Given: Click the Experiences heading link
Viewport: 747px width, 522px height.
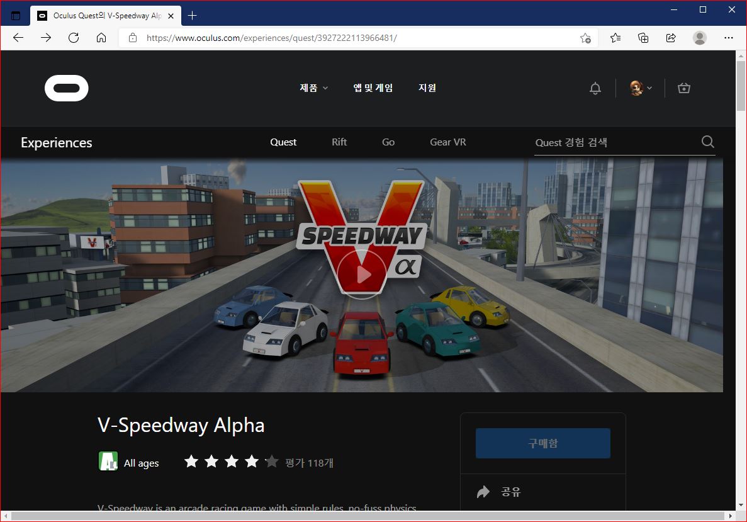Looking at the screenshot, I should [x=56, y=142].
